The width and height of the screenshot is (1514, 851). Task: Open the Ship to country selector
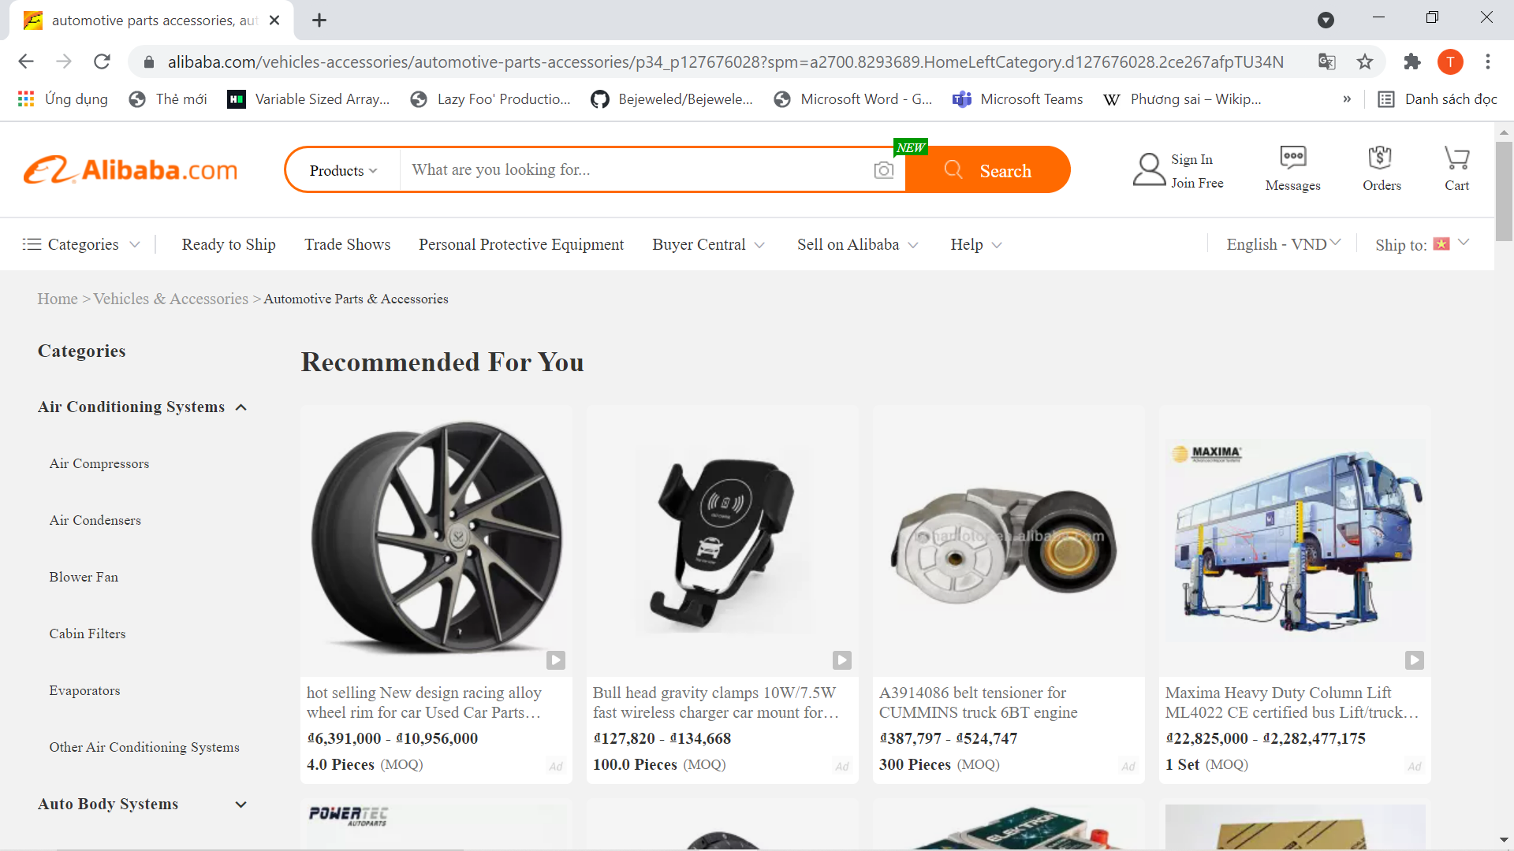(1422, 244)
